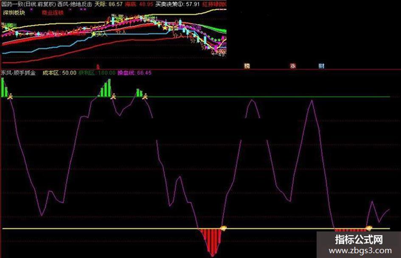The height and width of the screenshot is (258, 401).
Task: Select the red 商业连锁 sector label
Action: point(53,13)
